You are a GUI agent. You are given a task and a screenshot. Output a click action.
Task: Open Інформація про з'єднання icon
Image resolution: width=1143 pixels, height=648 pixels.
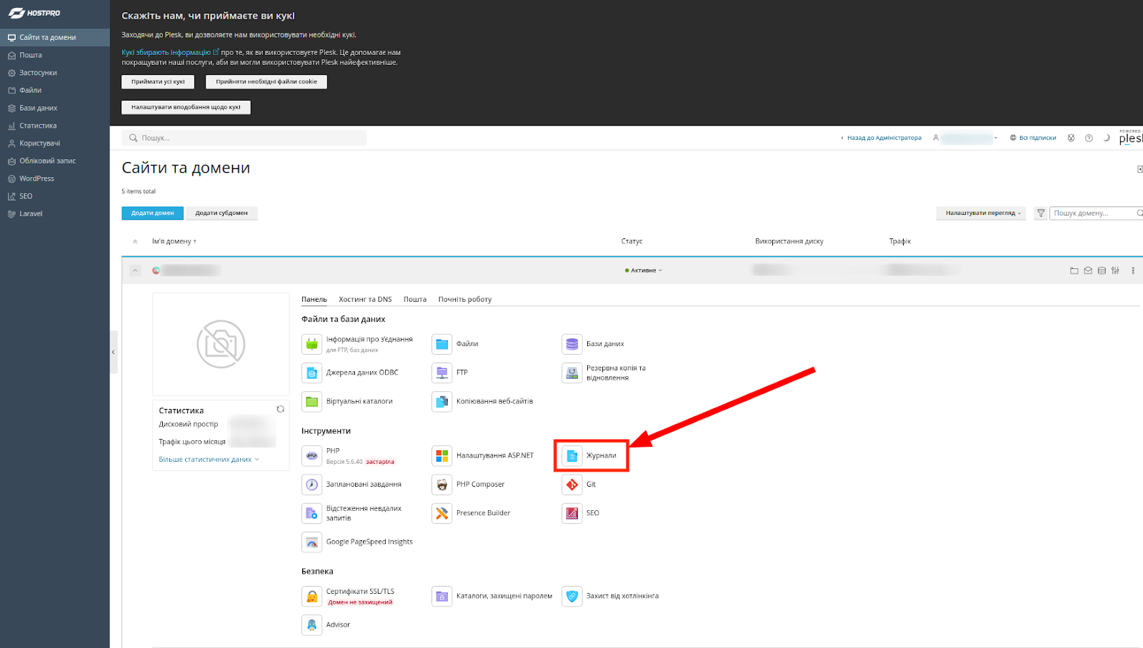click(x=312, y=344)
